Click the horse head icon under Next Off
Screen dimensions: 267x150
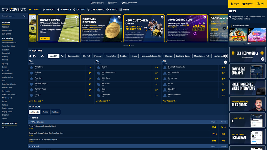[34, 56]
